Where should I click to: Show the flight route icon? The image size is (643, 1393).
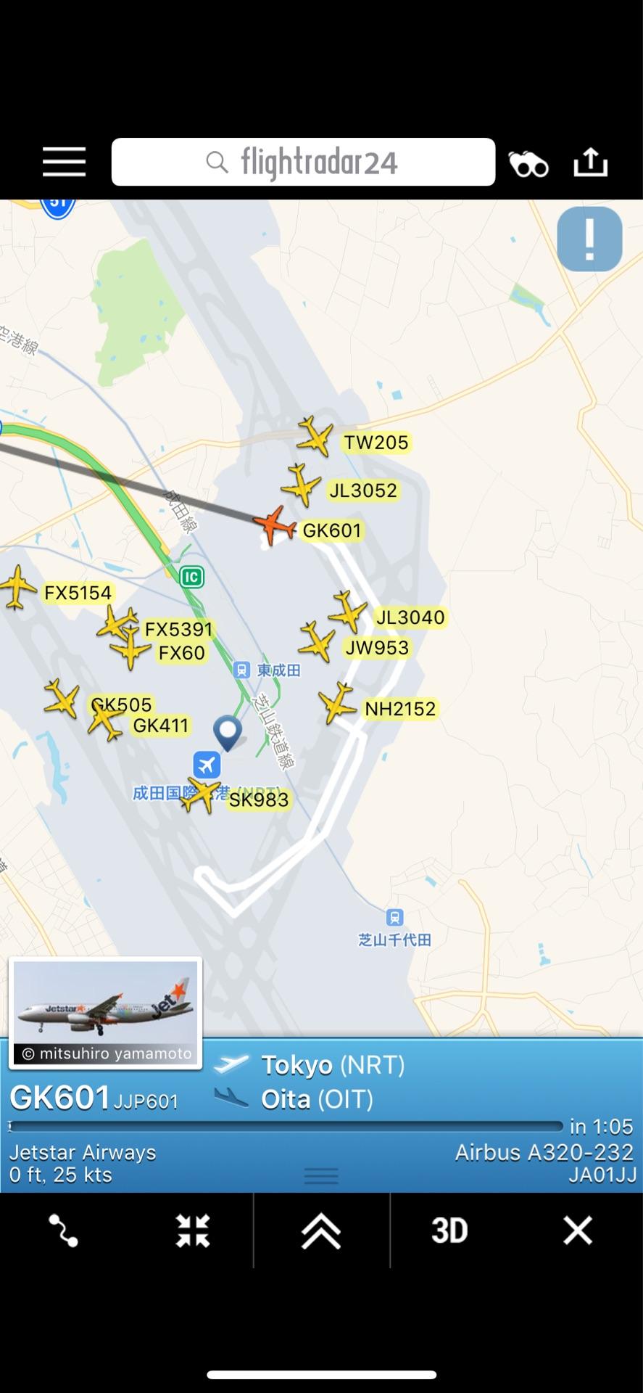pos(63,1231)
